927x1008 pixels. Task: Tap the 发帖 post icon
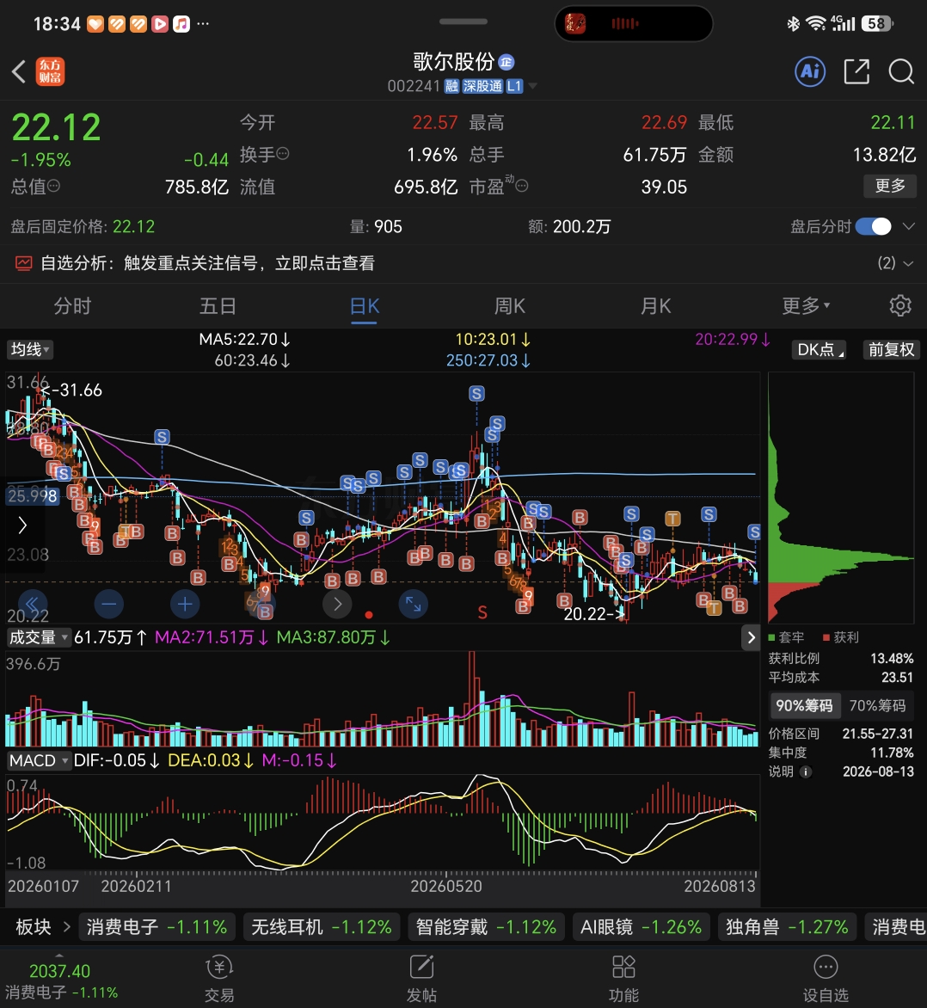point(421,980)
